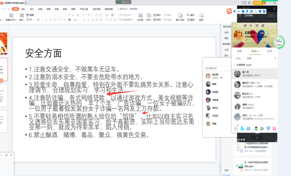Select the 群聊 group chat filter
291x176 pixels.
[249, 58]
